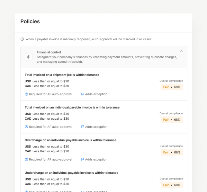Open the Undercharge on individual payable invoice policy

71,173
